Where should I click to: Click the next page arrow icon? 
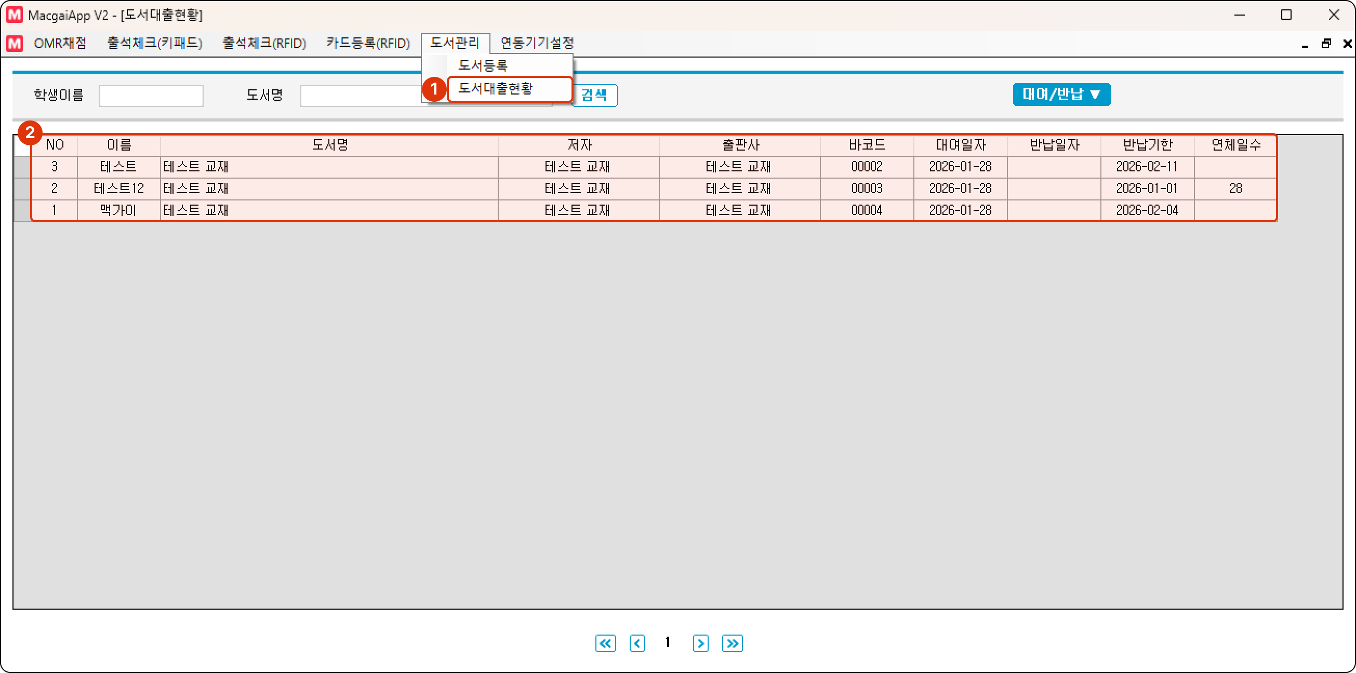(x=700, y=643)
